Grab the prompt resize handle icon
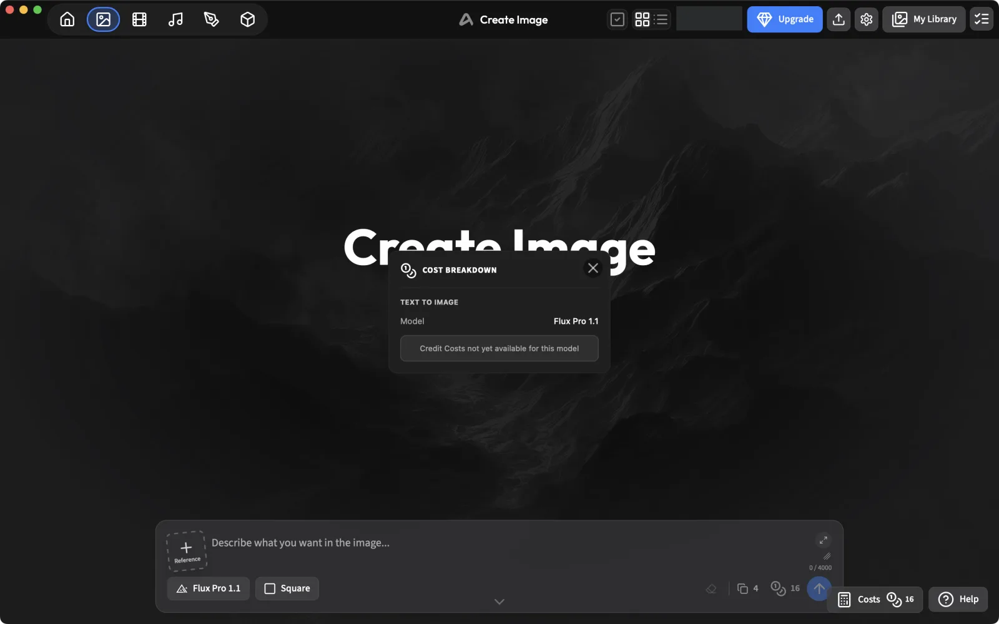 827,556
